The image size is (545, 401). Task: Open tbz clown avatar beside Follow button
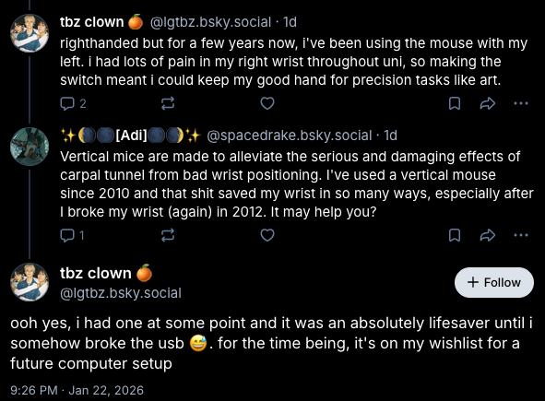click(x=30, y=282)
